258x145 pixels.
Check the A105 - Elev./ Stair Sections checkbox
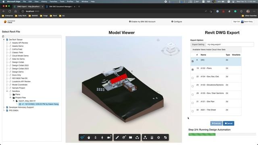pos(193,95)
